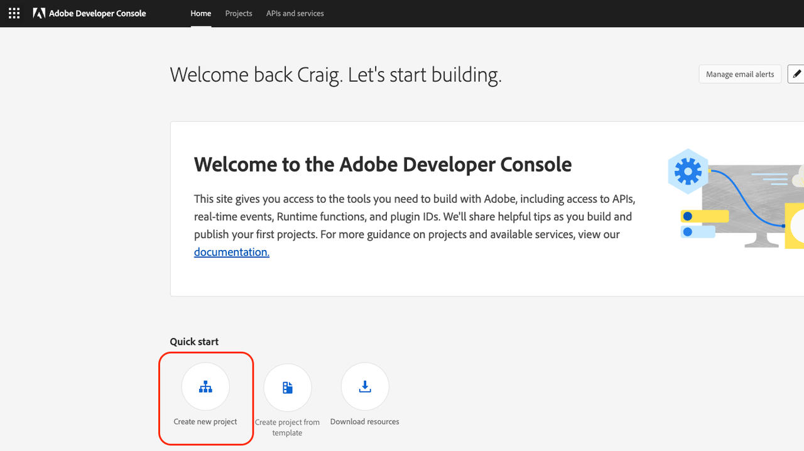Image resolution: width=804 pixels, height=451 pixels.
Task: Click the Create new project circle icon
Action: [205, 387]
